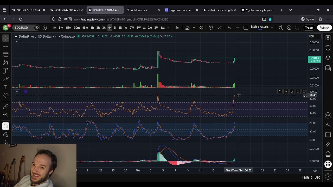
Task: Click the browser address bar URL
Action: (x=121, y=19)
